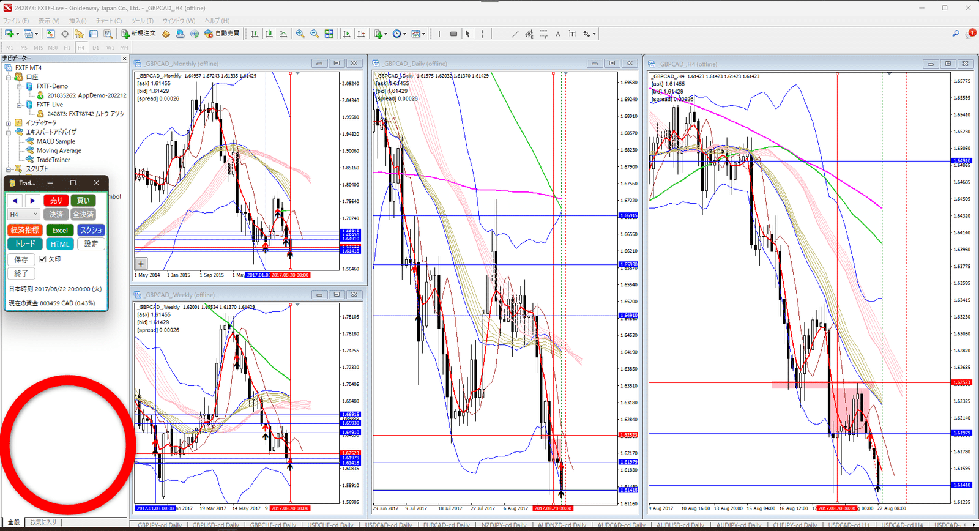This screenshot has height=531, width=979.
Task: Select the arrow cursor tool
Action: [467, 34]
